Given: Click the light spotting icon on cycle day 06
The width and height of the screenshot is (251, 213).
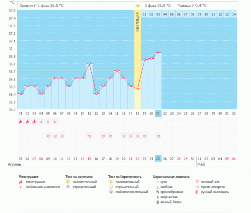Looking at the screenshot, I should (55, 122).
